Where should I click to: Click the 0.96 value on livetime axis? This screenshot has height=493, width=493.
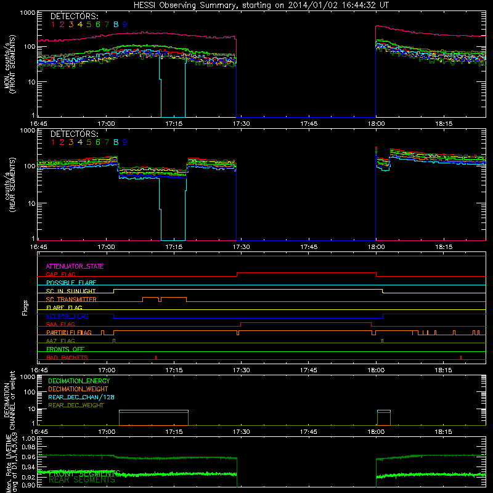point(29,456)
